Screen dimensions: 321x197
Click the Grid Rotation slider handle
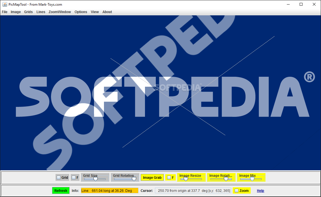[134, 179]
